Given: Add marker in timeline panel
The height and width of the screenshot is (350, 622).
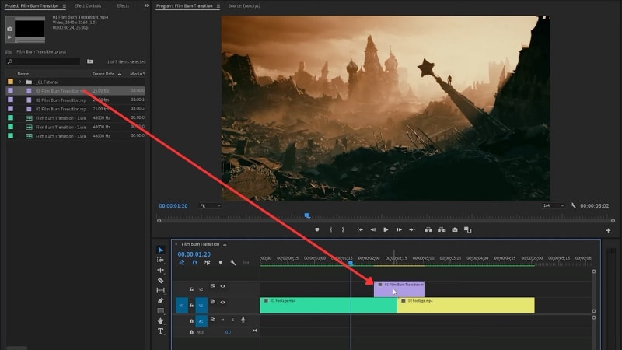Looking at the screenshot, I should pyautogui.click(x=221, y=263).
